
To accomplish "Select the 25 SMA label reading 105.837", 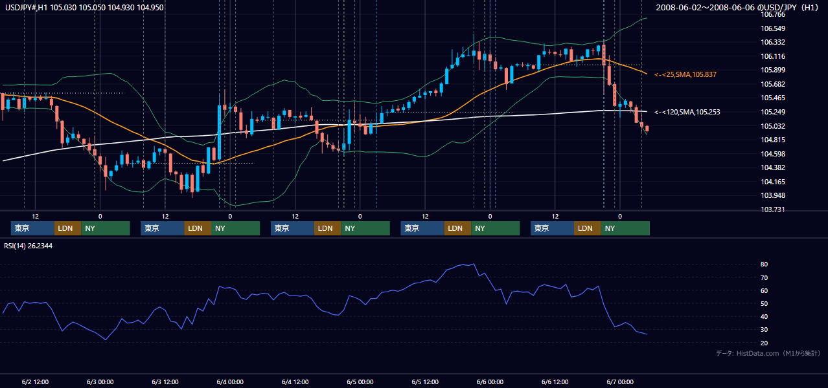I will pyautogui.click(x=685, y=75).
